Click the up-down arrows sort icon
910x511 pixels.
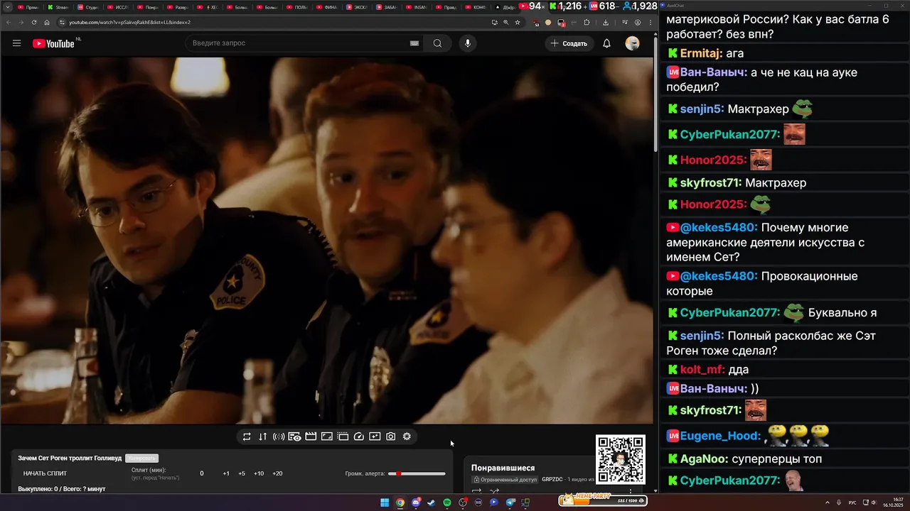pyautogui.click(x=262, y=436)
